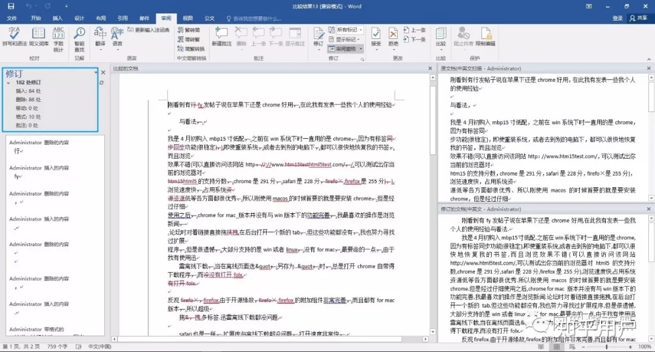Click the 插入: 84 处 summary line

[29, 91]
